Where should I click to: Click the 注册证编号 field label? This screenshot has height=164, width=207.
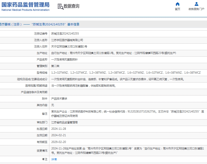tap(41, 33)
